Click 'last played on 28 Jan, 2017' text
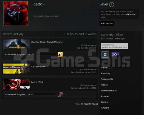Viewport: 144px width, 115px height. point(84,73)
